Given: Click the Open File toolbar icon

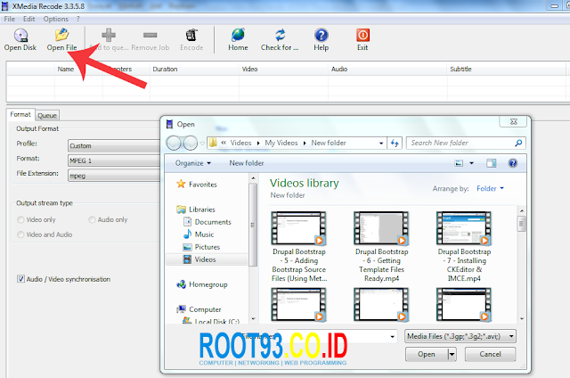Looking at the screenshot, I should pyautogui.click(x=61, y=36).
